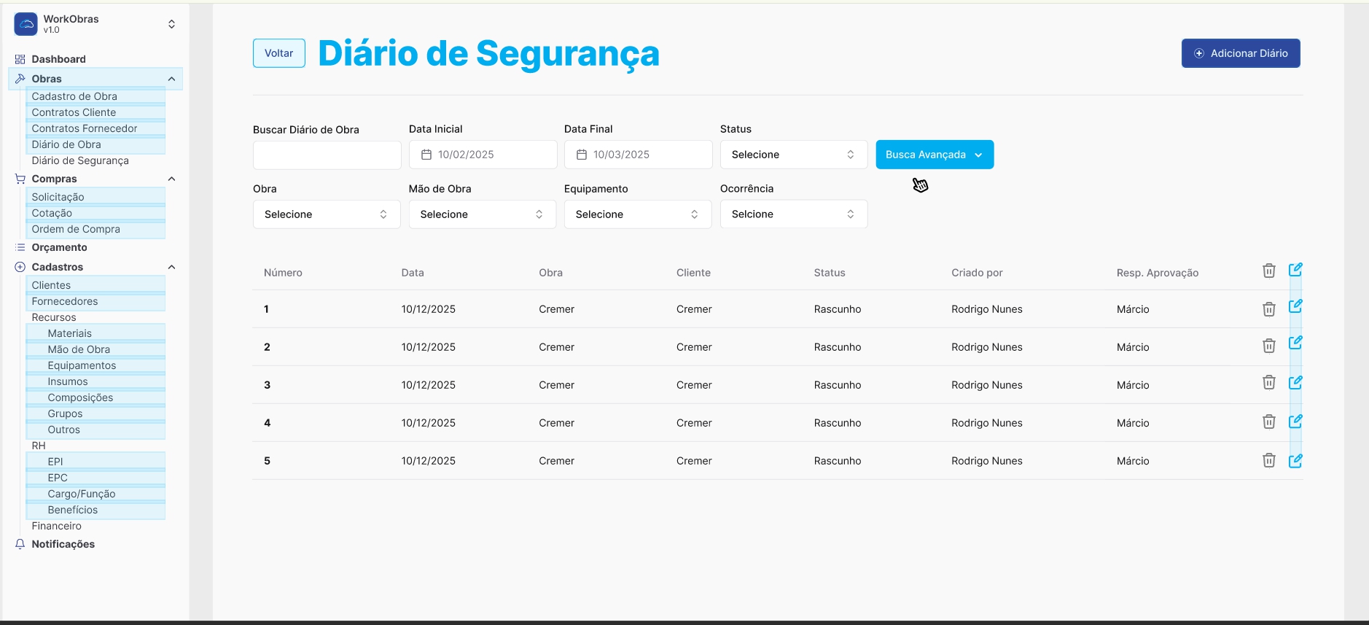Click trash icon in table header
Viewport: 1369px width, 625px height.
(1268, 271)
